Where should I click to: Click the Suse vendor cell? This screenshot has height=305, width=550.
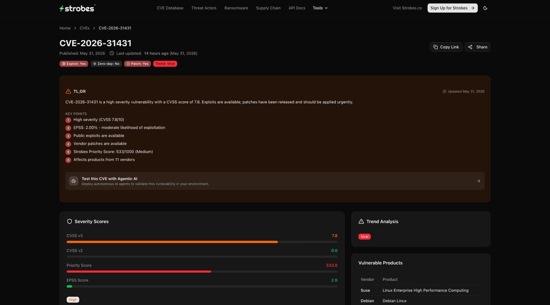click(x=365, y=290)
